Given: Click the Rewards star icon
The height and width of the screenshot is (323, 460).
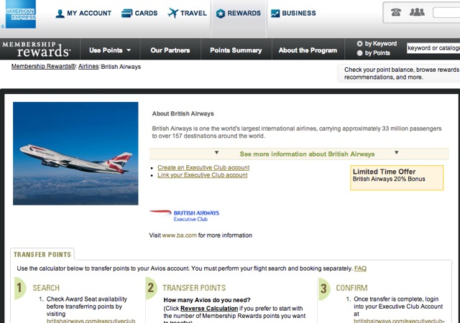Looking at the screenshot, I should [x=221, y=14].
